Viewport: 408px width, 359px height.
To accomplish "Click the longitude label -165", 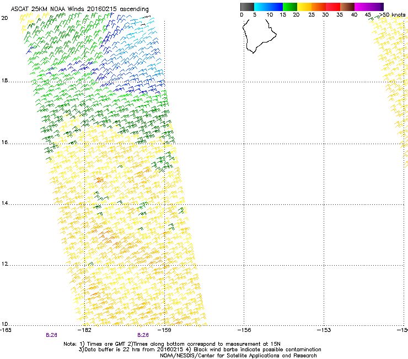I will 6,330.
